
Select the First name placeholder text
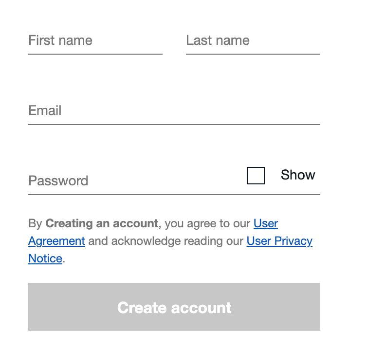click(x=60, y=40)
